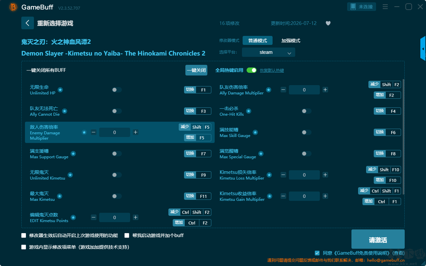Click Kimetsu Gain Multiplier value field
Image resolution: width=426 pixels, height=266 pixels.
(x=304, y=196)
